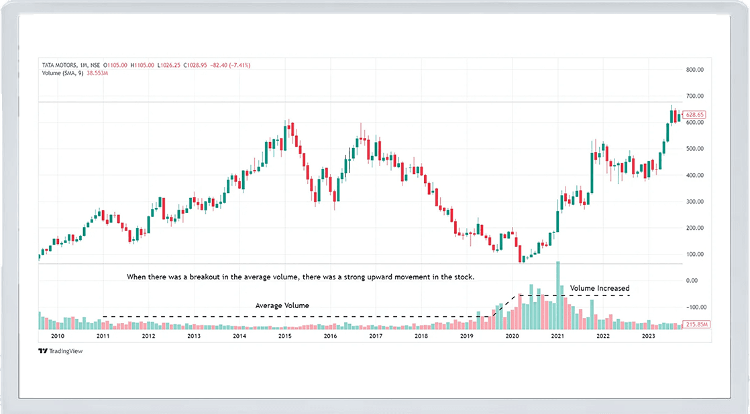Screen dimensions: 750x414
Task: Click the 2018 label on time axis
Action: [x=421, y=336]
